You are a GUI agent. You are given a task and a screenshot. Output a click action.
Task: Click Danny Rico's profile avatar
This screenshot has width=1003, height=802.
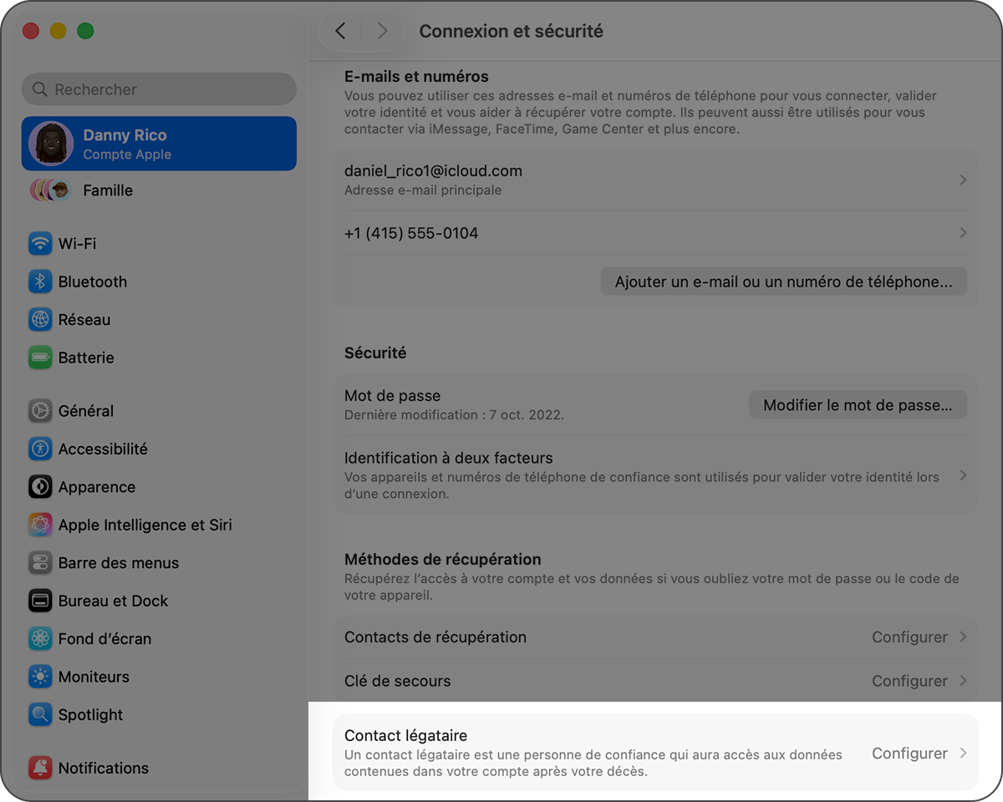click(x=51, y=144)
